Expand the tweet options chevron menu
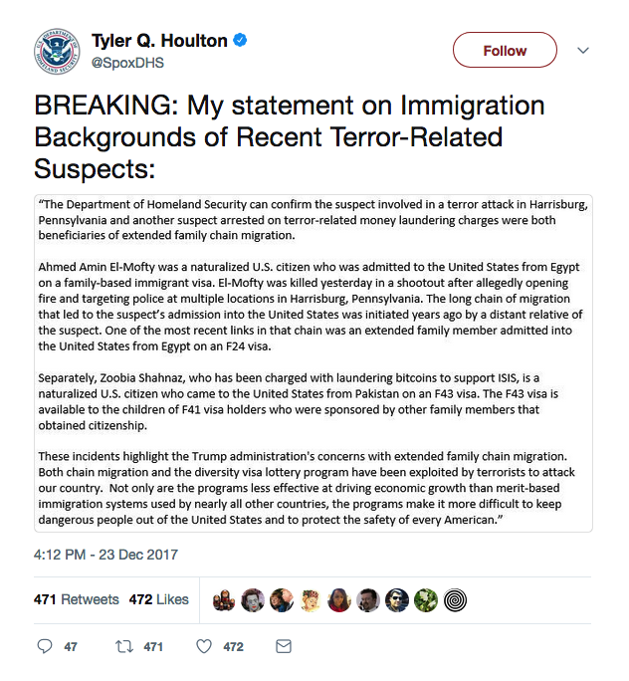Viewport: 629px width, 681px height. tap(583, 51)
